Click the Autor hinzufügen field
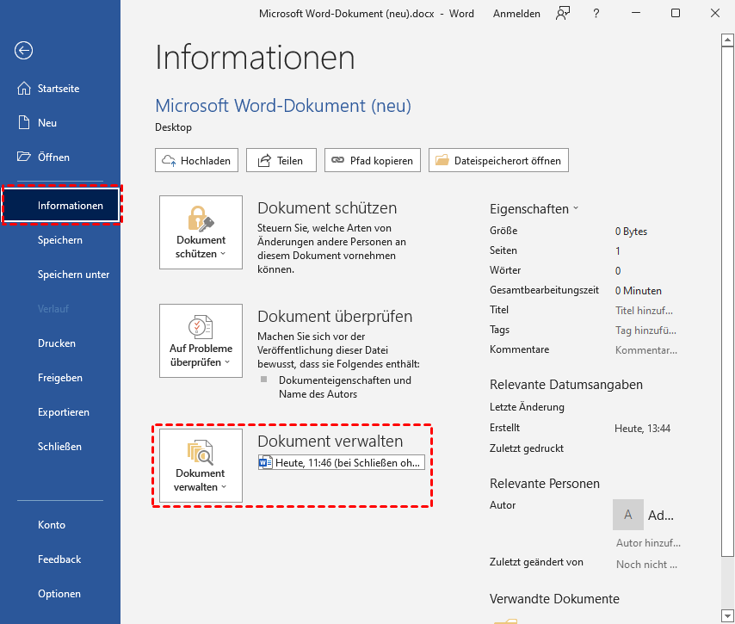Image resolution: width=735 pixels, height=624 pixels. [648, 543]
